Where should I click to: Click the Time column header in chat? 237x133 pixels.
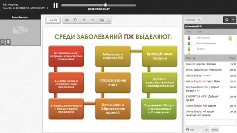(x=232, y=58)
